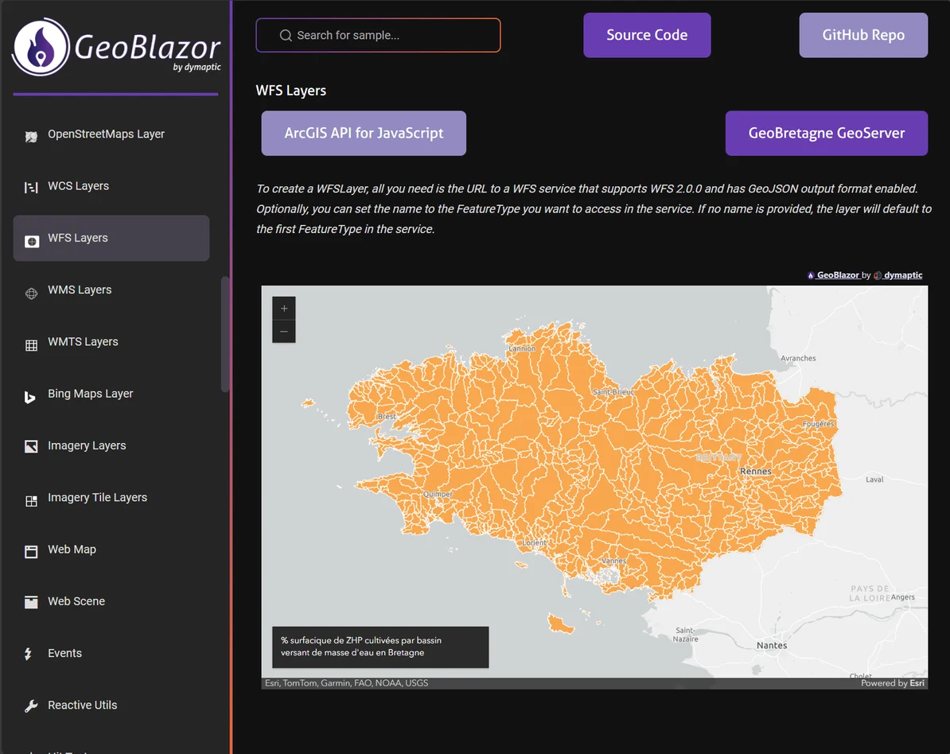The width and height of the screenshot is (950, 754).
Task: Click the ArcGIS API for JavaScript button
Action: click(x=364, y=133)
